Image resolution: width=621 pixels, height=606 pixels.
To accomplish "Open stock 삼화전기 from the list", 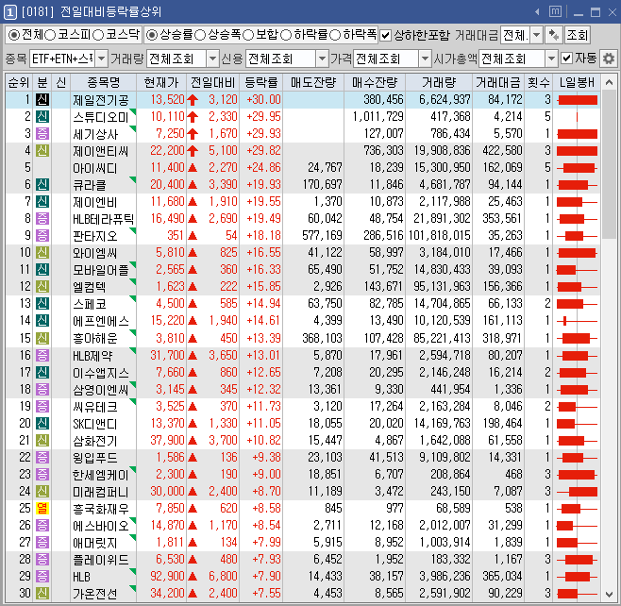I will [x=95, y=441].
